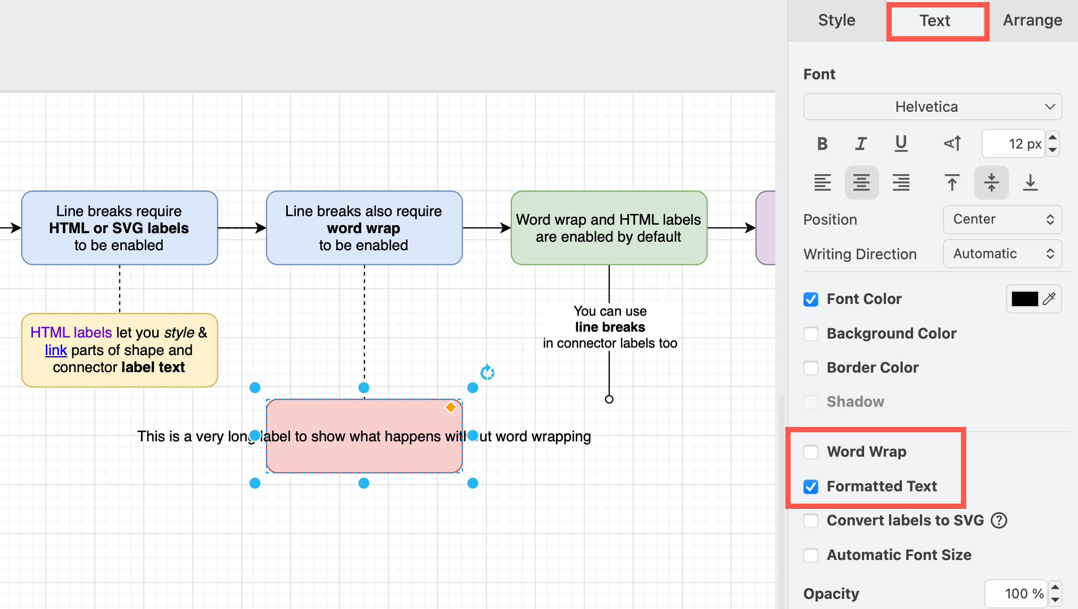Open the Helvetica font family dropdown
The image size is (1078, 609).
pyautogui.click(x=933, y=107)
